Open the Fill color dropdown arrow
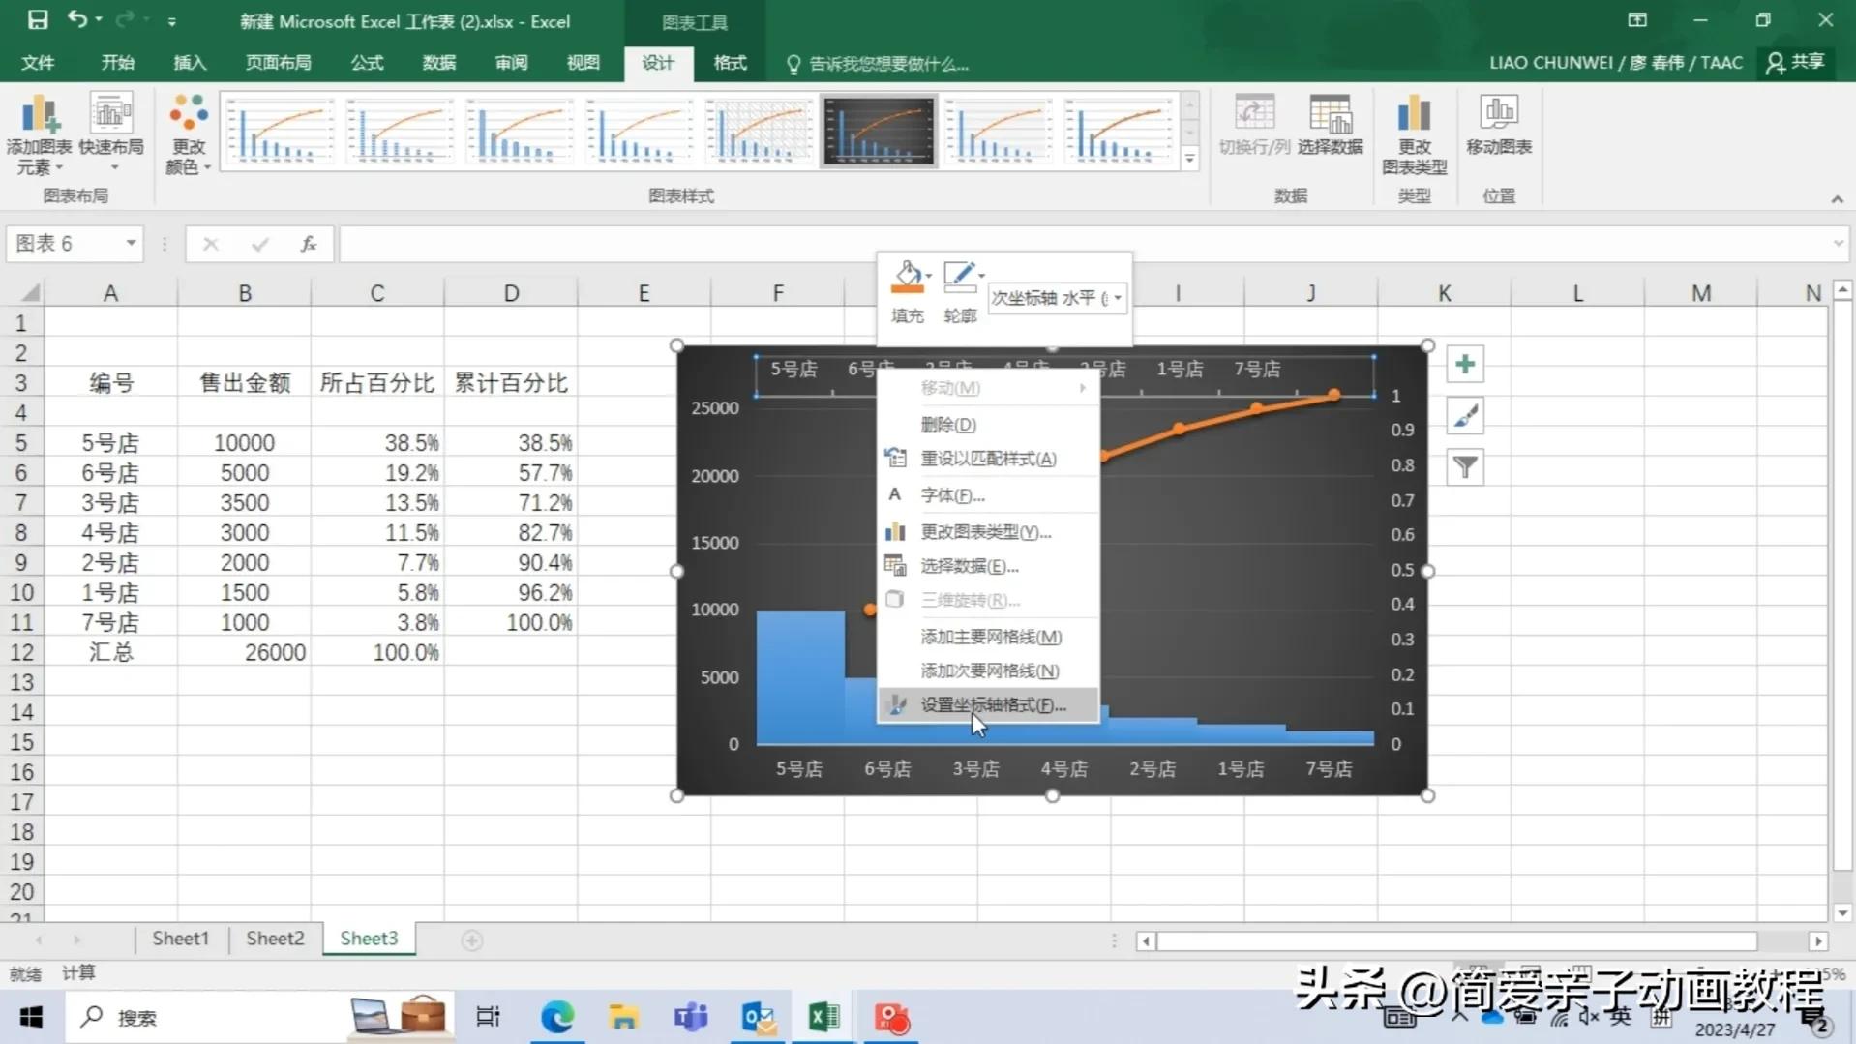The width and height of the screenshot is (1856, 1044). coord(928,277)
